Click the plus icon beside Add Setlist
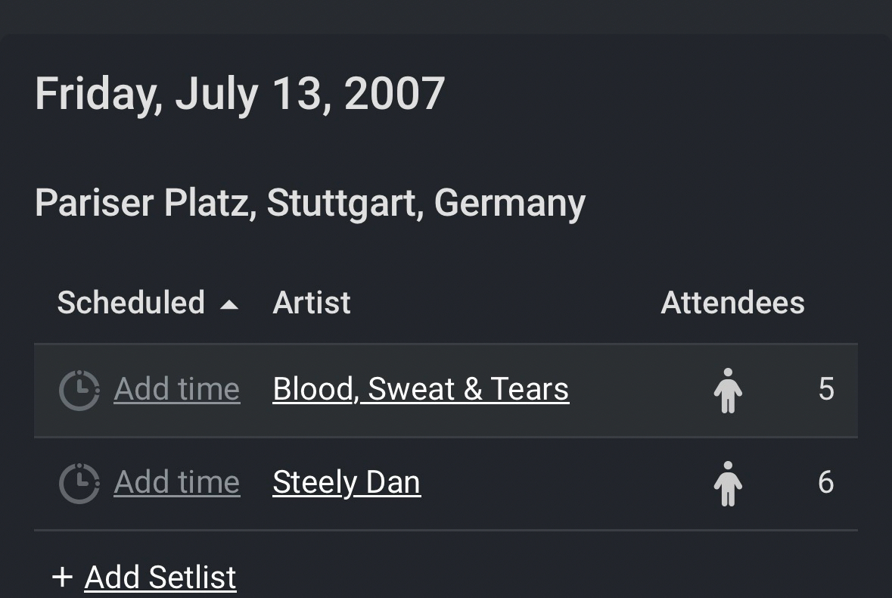Screen dimensions: 892x598 [x=62, y=578]
